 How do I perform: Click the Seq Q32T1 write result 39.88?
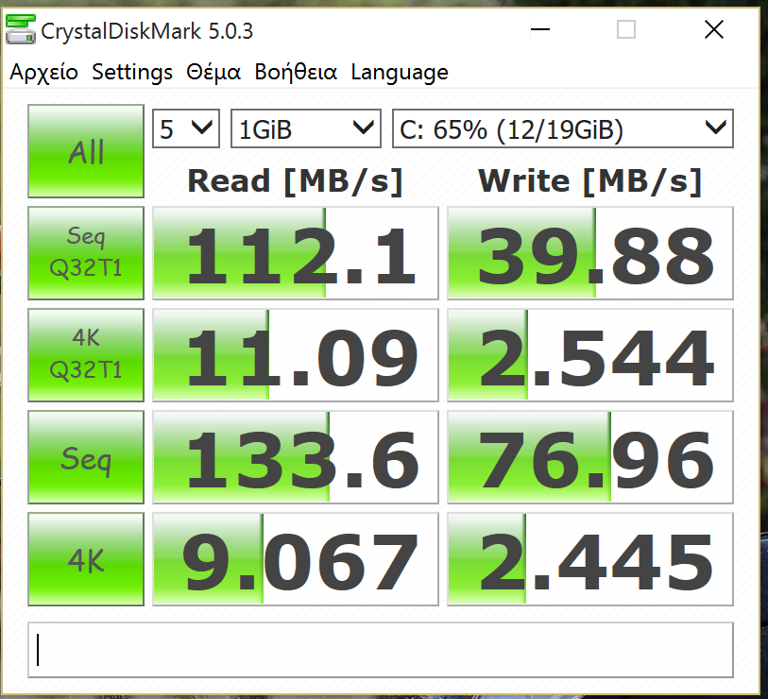pos(590,253)
